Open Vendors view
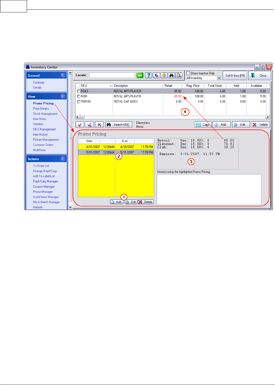This screenshot has width=275, height=385. [38, 124]
